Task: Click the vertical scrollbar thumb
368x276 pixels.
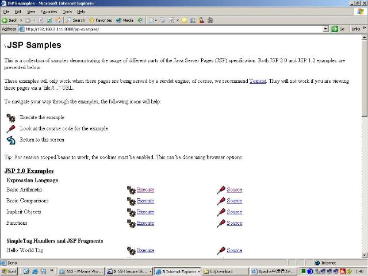Action: 364,78
